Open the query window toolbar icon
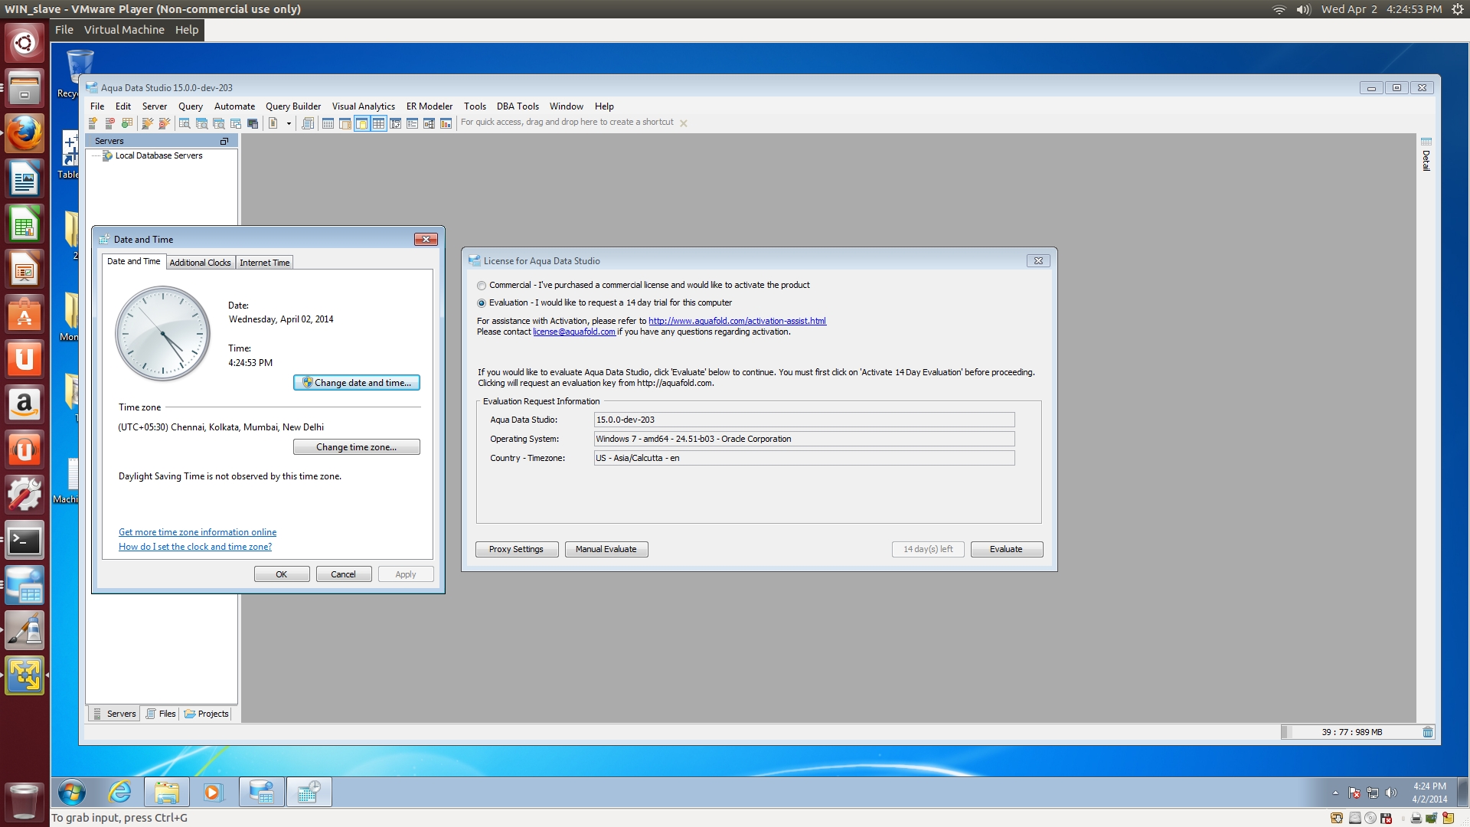Viewport: 1470px width, 827px height. pyautogui.click(x=185, y=123)
